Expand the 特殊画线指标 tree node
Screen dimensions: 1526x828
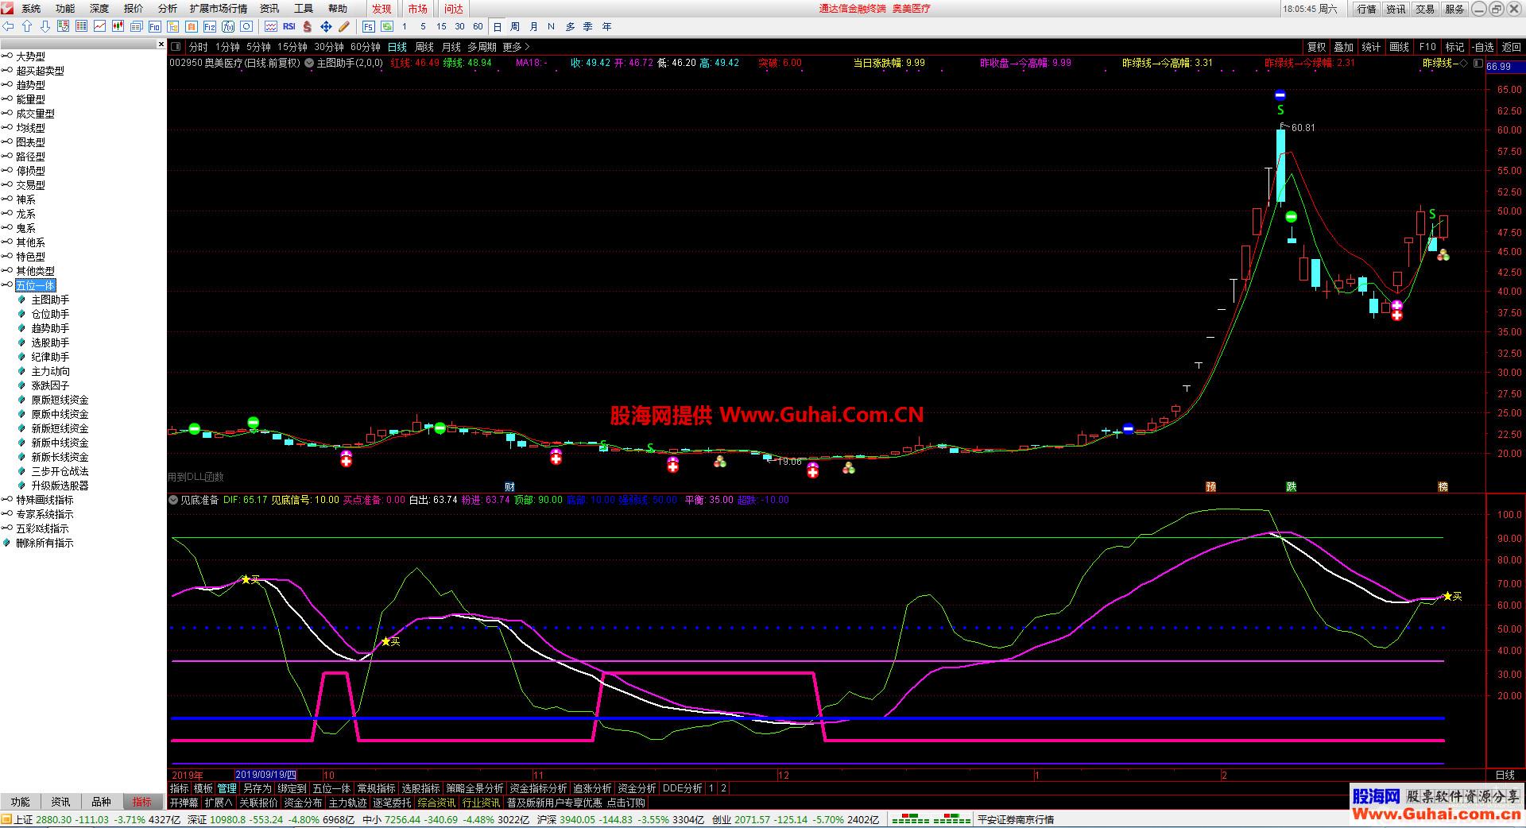click(x=6, y=500)
